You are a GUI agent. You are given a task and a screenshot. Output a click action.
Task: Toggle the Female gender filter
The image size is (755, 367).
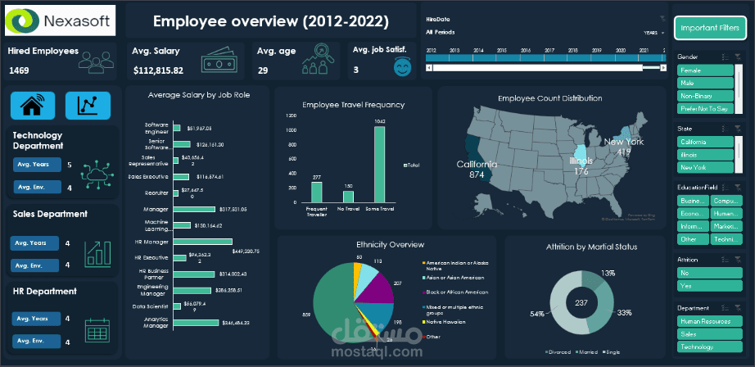coord(705,70)
